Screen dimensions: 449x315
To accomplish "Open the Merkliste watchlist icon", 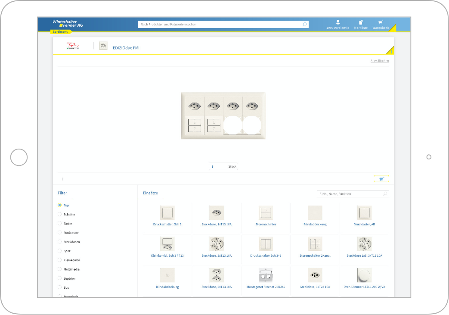I will point(361,22).
